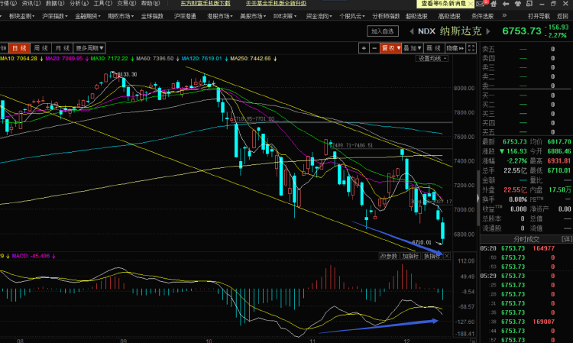Go to next stock with right arrow

click(x=488, y=31)
